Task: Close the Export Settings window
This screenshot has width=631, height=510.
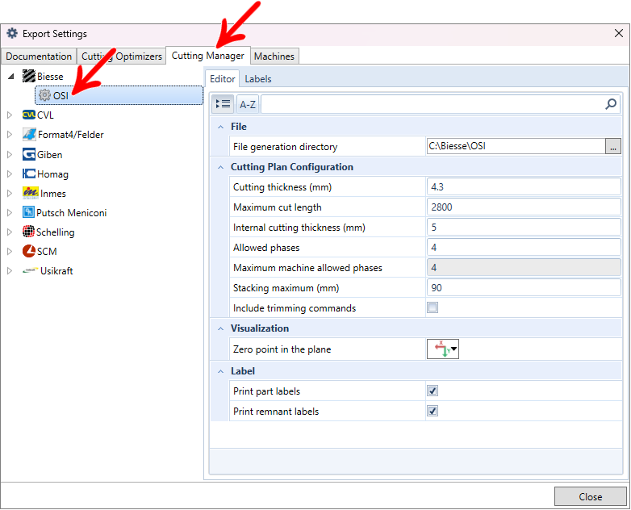Action: coord(619,33)
